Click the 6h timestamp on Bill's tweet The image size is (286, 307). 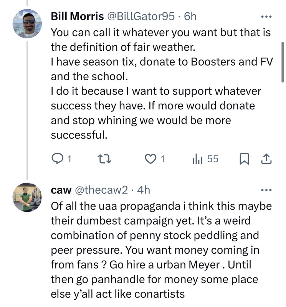[190, 17]
